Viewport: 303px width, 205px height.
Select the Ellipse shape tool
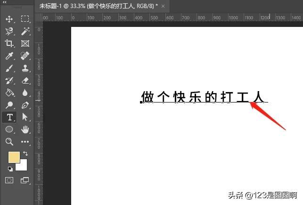click(x=9, y=129)
